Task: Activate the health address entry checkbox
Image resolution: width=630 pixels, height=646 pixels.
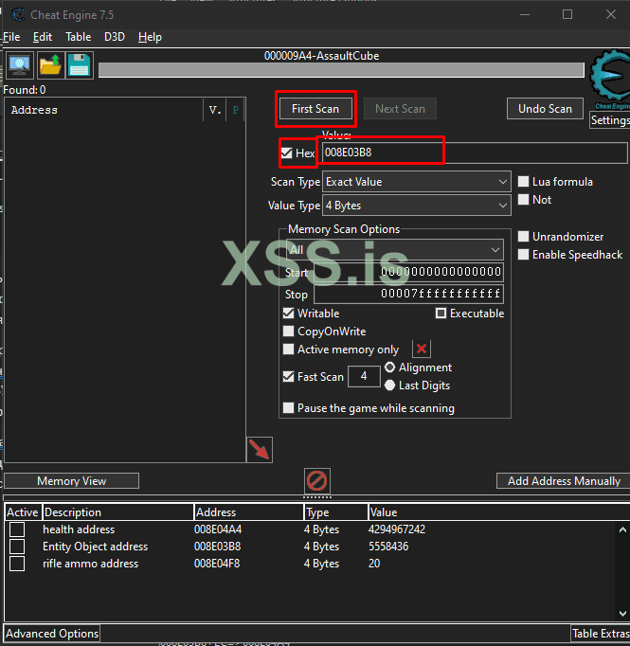Action: click(x=17, y=529)
